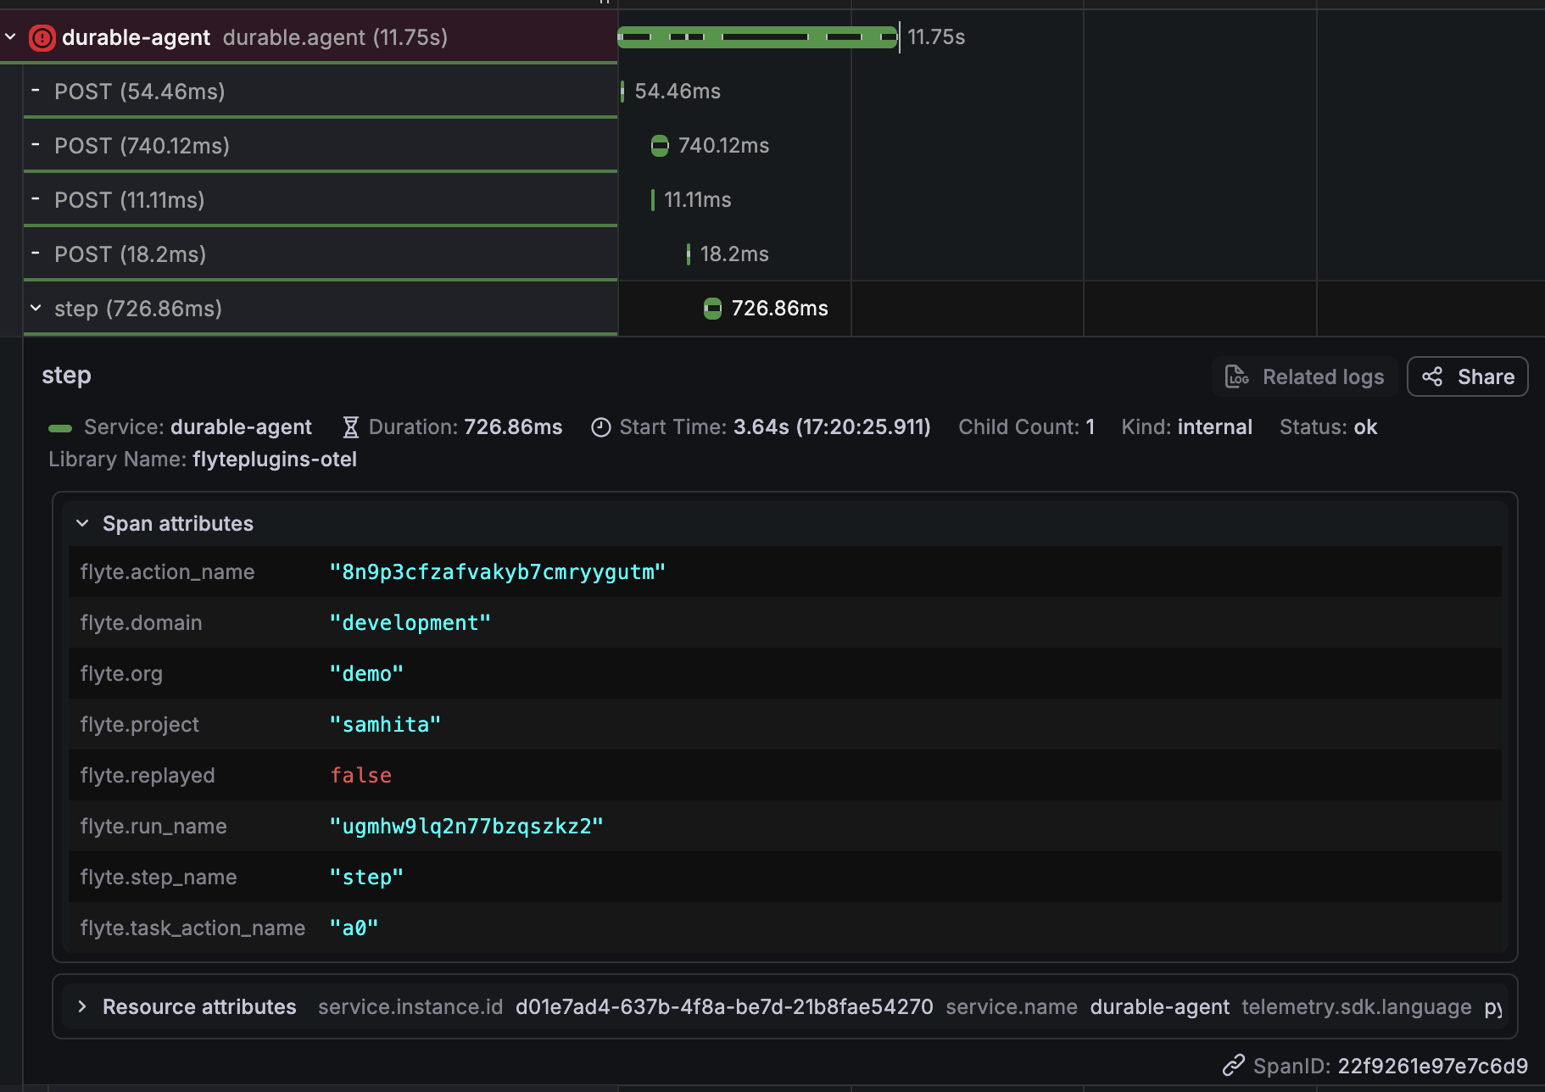Click the share nodes icon
This screenshot has width=1545, height=1092.
1432,376
